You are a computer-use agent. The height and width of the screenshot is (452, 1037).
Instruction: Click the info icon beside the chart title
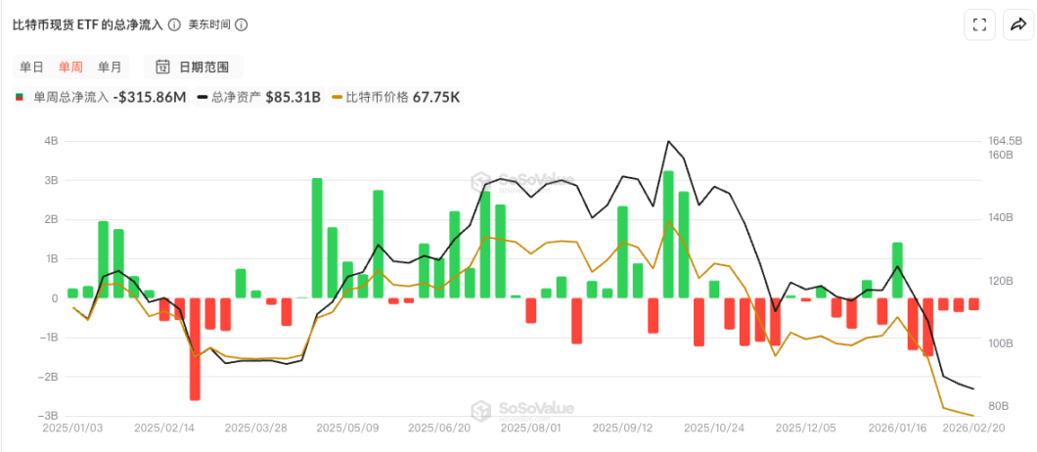click(x=174, y=24)
